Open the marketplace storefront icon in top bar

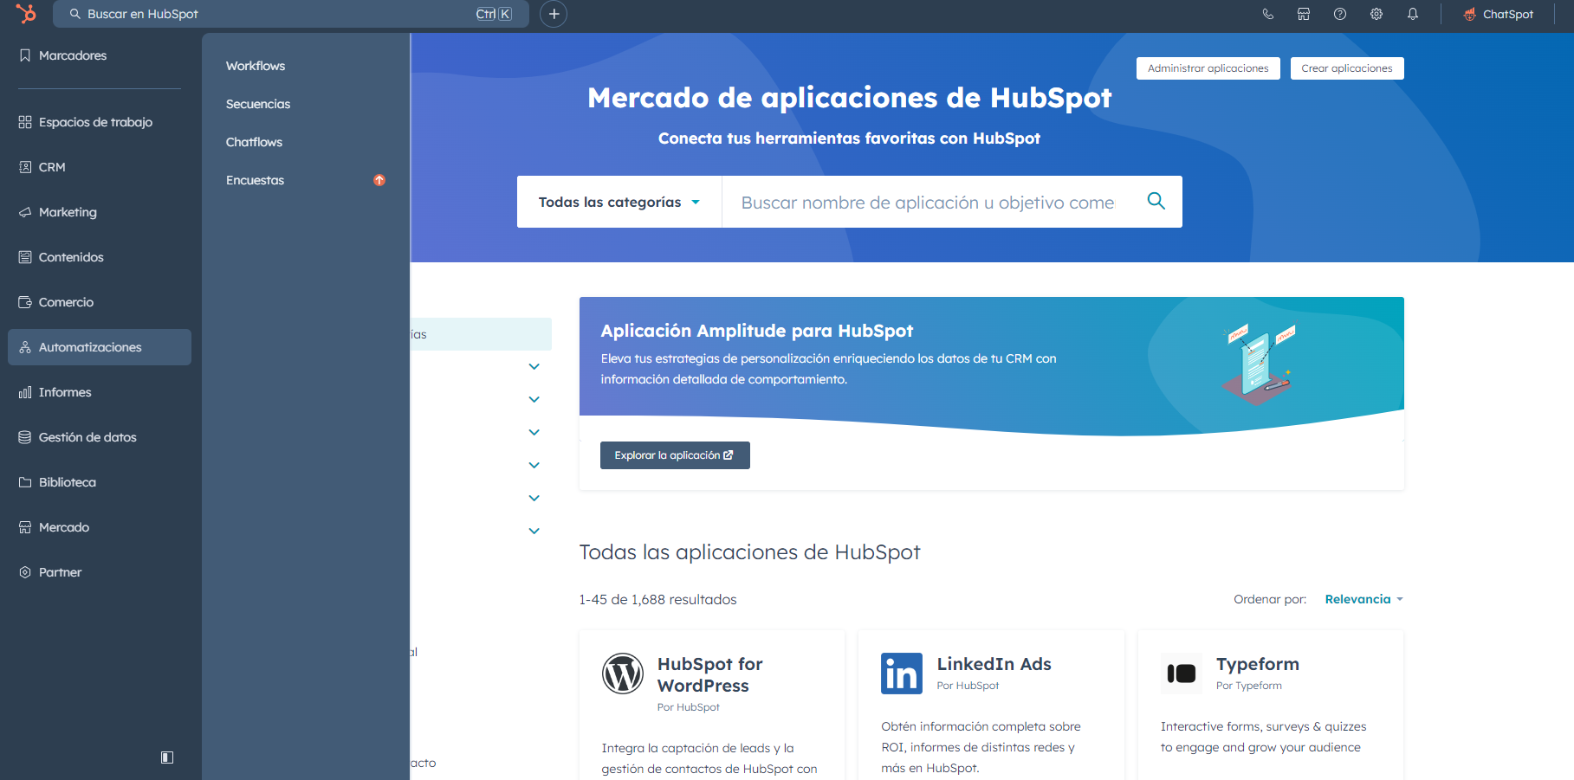[1304, 14]
